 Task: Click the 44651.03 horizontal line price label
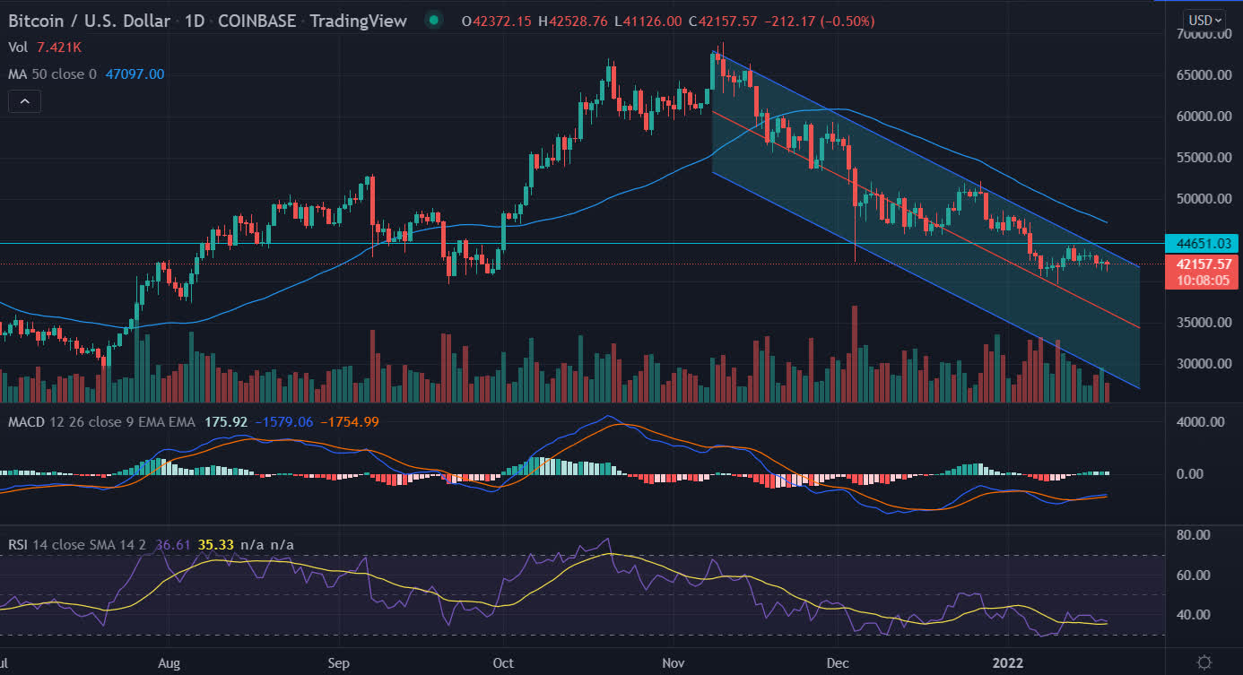(x=1201, y=243)
